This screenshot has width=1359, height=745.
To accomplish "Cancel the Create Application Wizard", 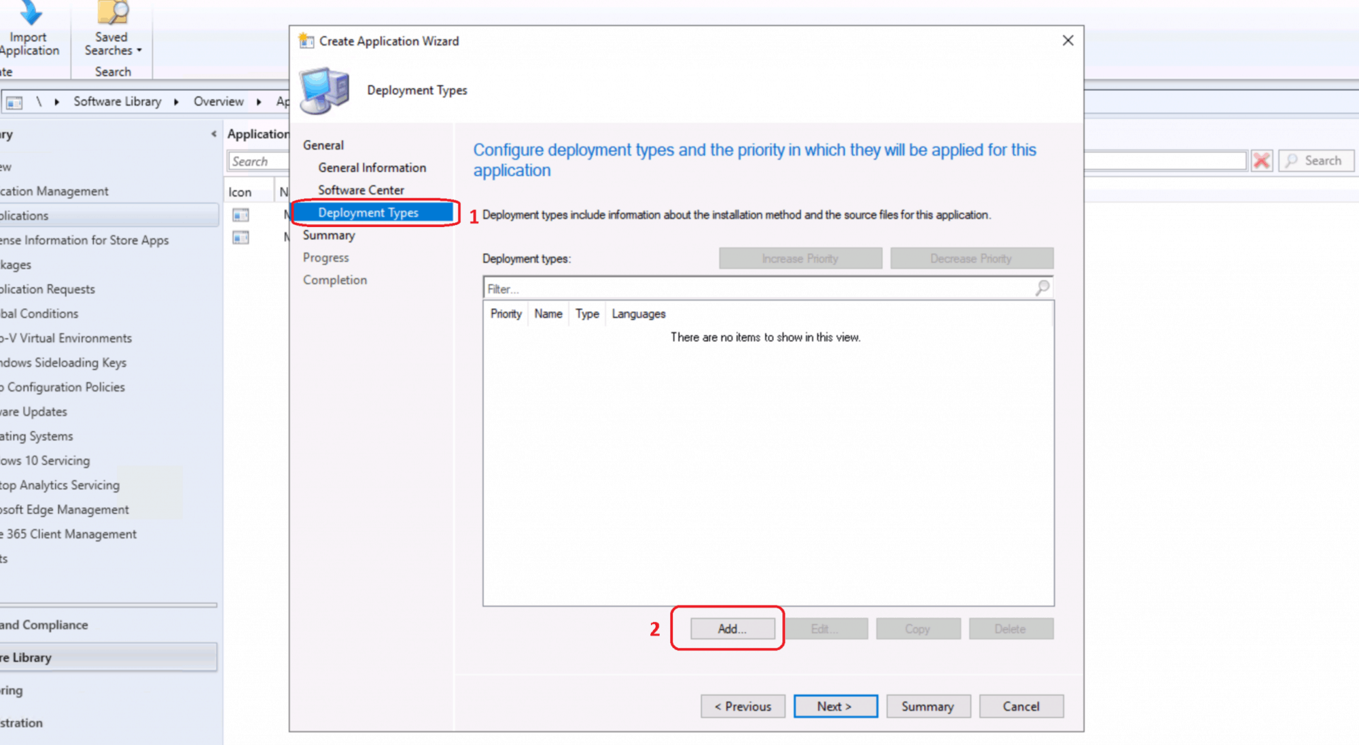I will [x=1021, y=706].
